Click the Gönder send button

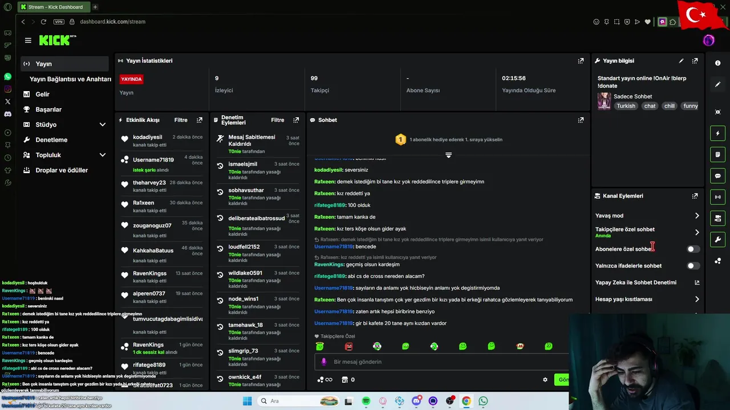coord(562,380)
